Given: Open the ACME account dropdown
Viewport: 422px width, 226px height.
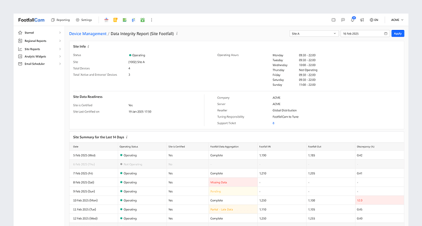Looking at the screenshot, I should [x=397, y=20].
